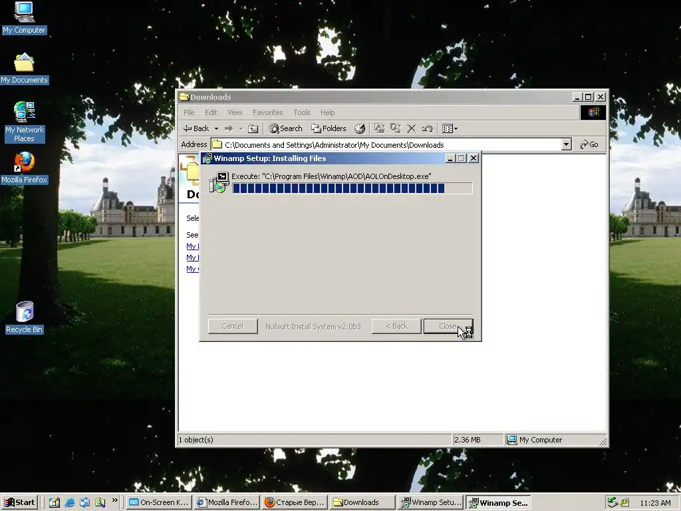Viewport: 681px width, 511px height.
Task: Click the Winamp Setup title bar icon
Action: click(207, 158)
